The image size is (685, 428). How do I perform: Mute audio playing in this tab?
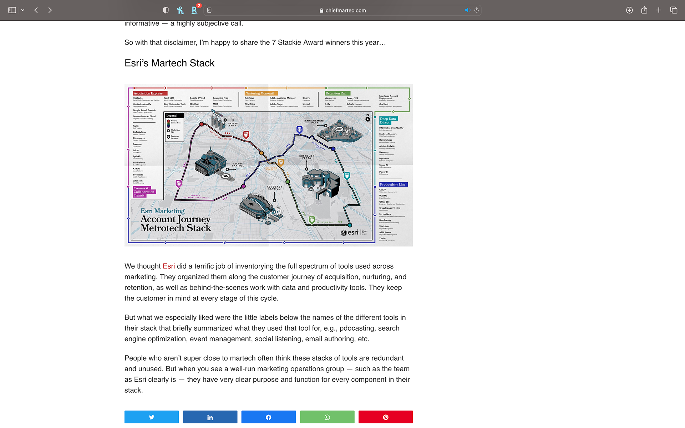point(467,10)
